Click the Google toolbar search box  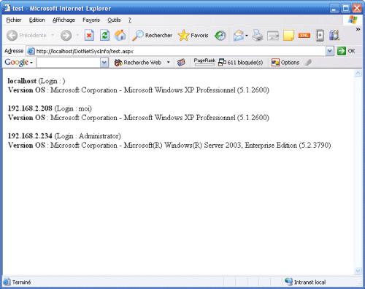coord(69,63)
